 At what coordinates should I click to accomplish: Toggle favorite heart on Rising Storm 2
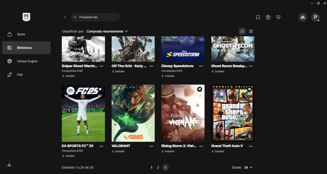tap(199, 89)
